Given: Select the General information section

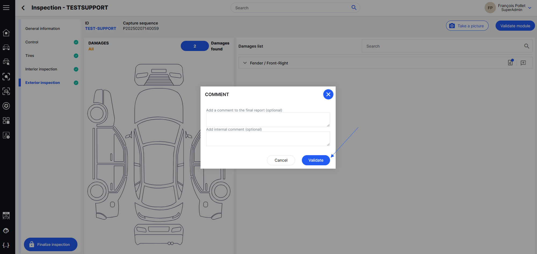Looking at the screenshot, I should [x=42, y=28].
